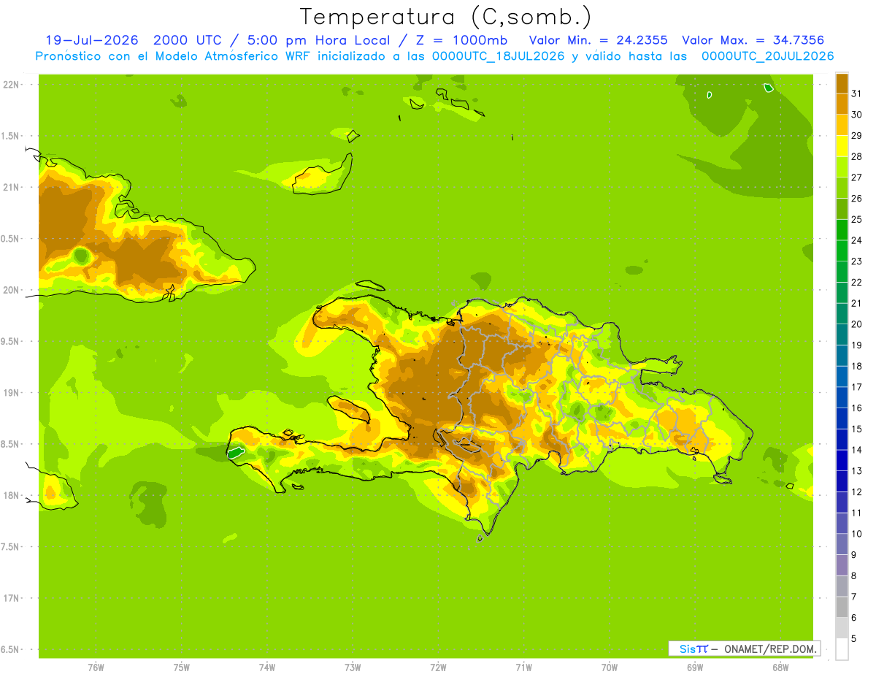Click the '0000UTC_18JUL2026' initialization time text
This screenshot has height=677, width=876.
click(499, 56)
